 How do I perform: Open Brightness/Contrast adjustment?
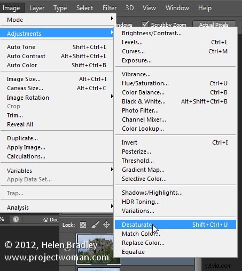(x=175, y=33)
